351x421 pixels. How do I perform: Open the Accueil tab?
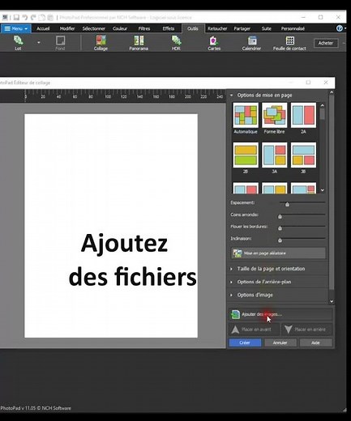pyautogui.click(x=43, y=28)
